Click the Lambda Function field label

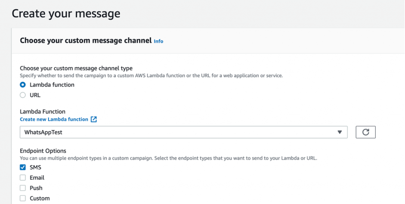pyautogui.click(x=43, y=111)
